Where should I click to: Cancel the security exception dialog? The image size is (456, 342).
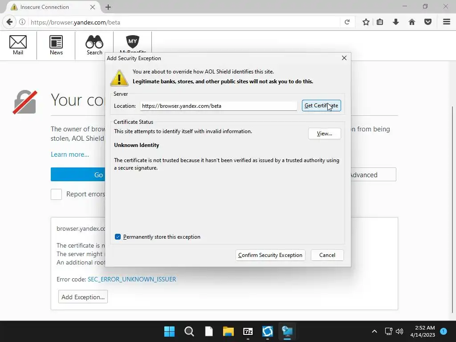(x=327, y=255)
